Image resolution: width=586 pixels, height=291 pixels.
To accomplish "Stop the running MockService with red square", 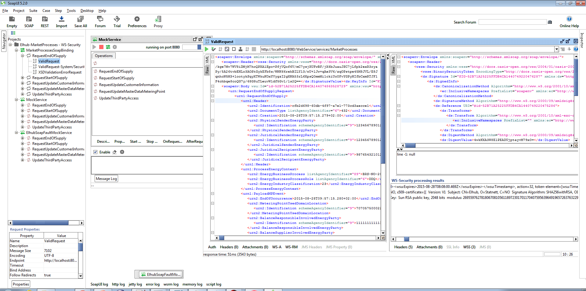I will pyautogui.click(x=101, y=47).
